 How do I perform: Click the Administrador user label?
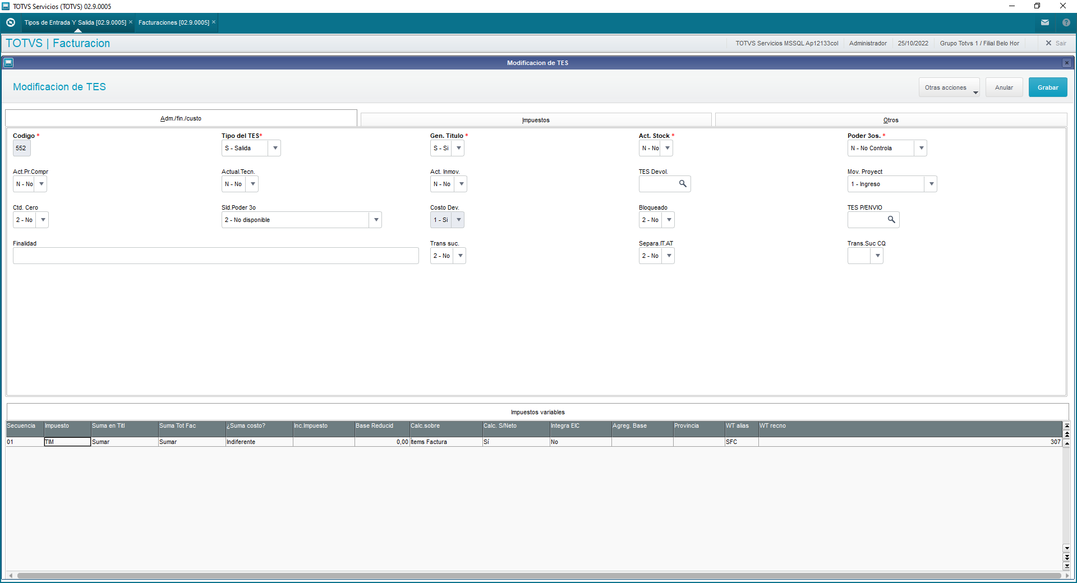click(868, 43)
